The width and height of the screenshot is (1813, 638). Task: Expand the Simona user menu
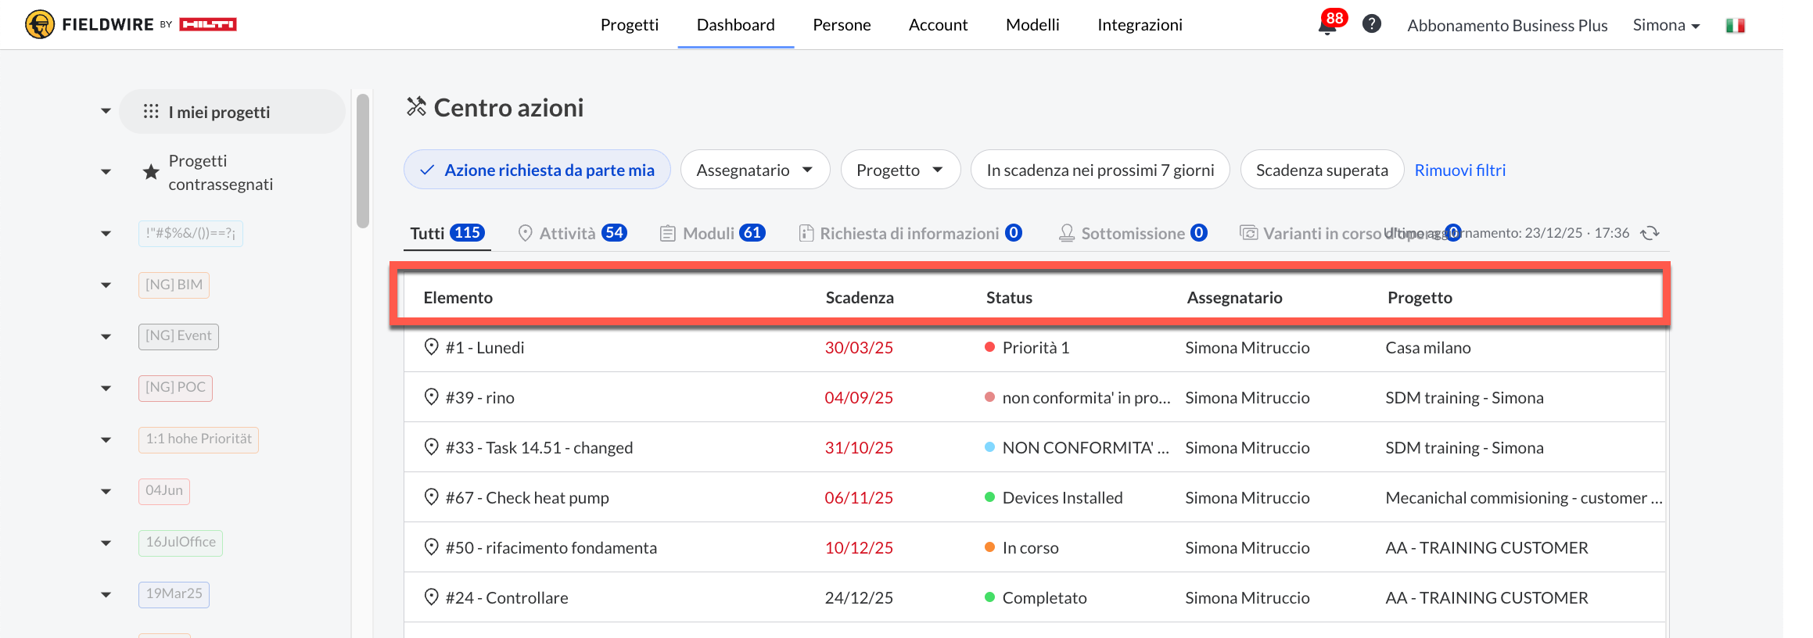tap(1666, 25)
